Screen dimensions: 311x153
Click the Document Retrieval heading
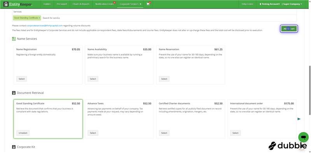click(x=30, y=93)
